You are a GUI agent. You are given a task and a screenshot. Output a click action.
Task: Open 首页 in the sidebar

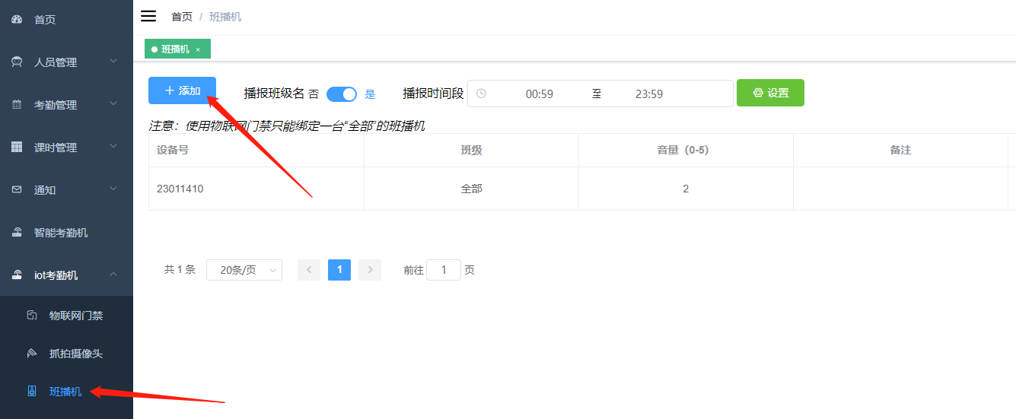[66, 20]
